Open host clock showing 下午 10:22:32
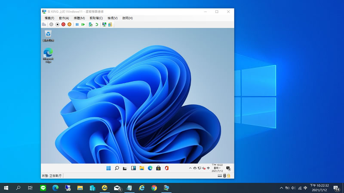 click(319, 188)
